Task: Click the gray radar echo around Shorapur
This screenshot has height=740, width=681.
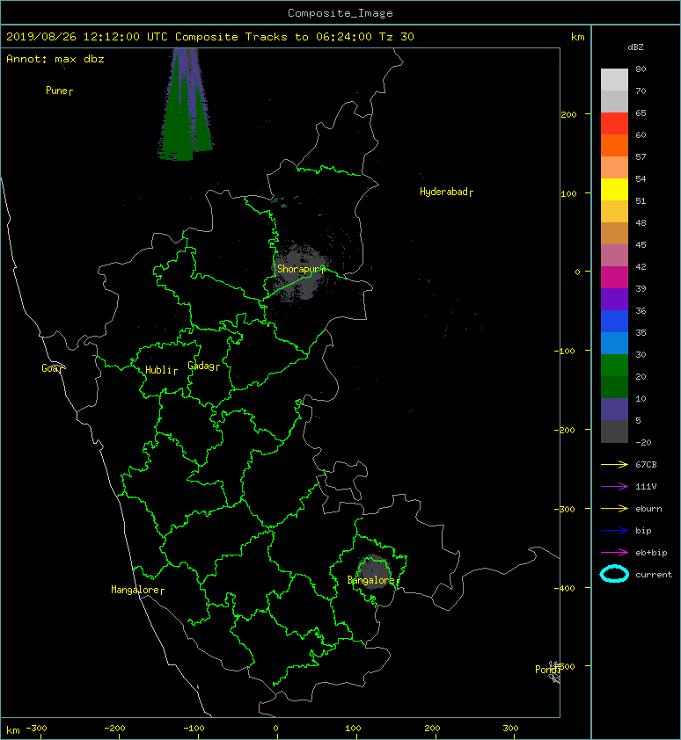Action: pyautogui.click(x=298, y=272)
